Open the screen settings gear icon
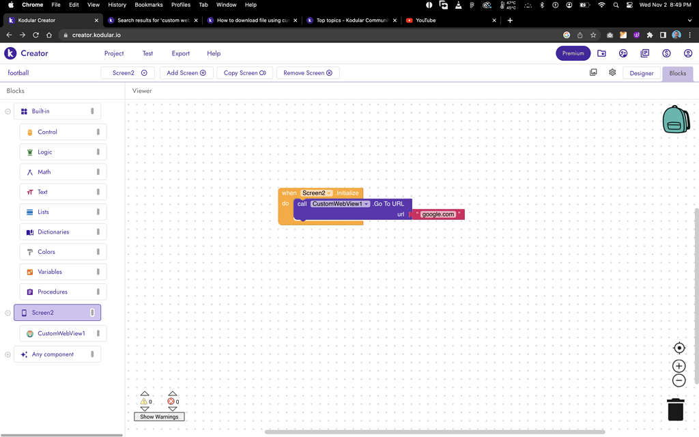Image resolution: width=699 pixels, height=437 pixels. pyautogui.click(x=612, y=72)
